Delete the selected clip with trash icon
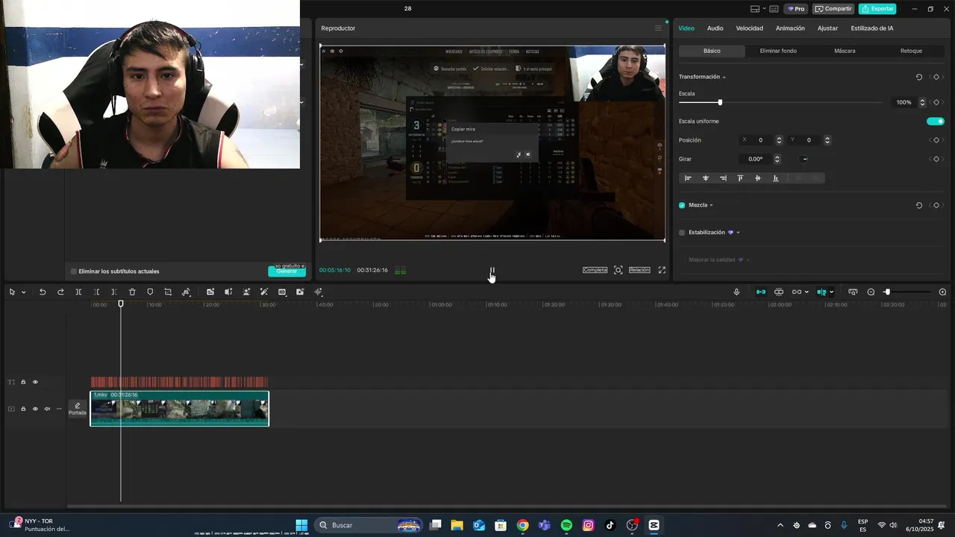955x537 pixels. pos(132,292)
